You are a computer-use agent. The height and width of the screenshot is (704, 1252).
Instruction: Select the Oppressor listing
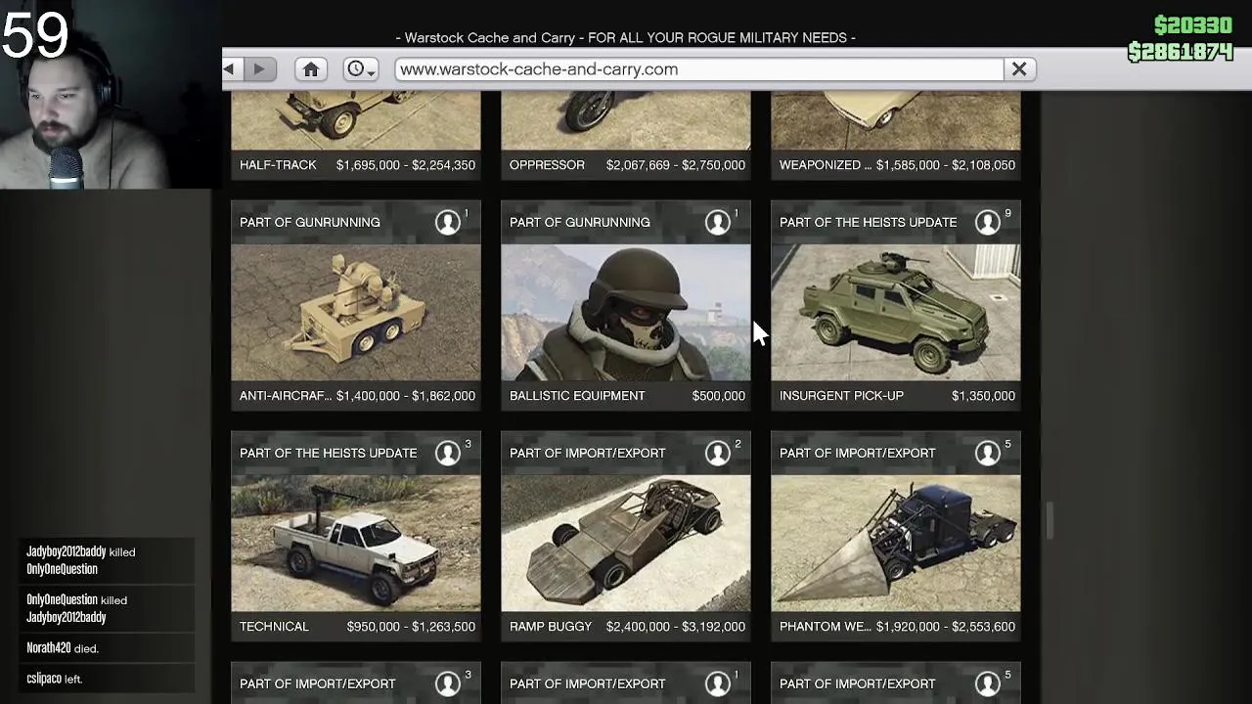[x=626, y=137]
